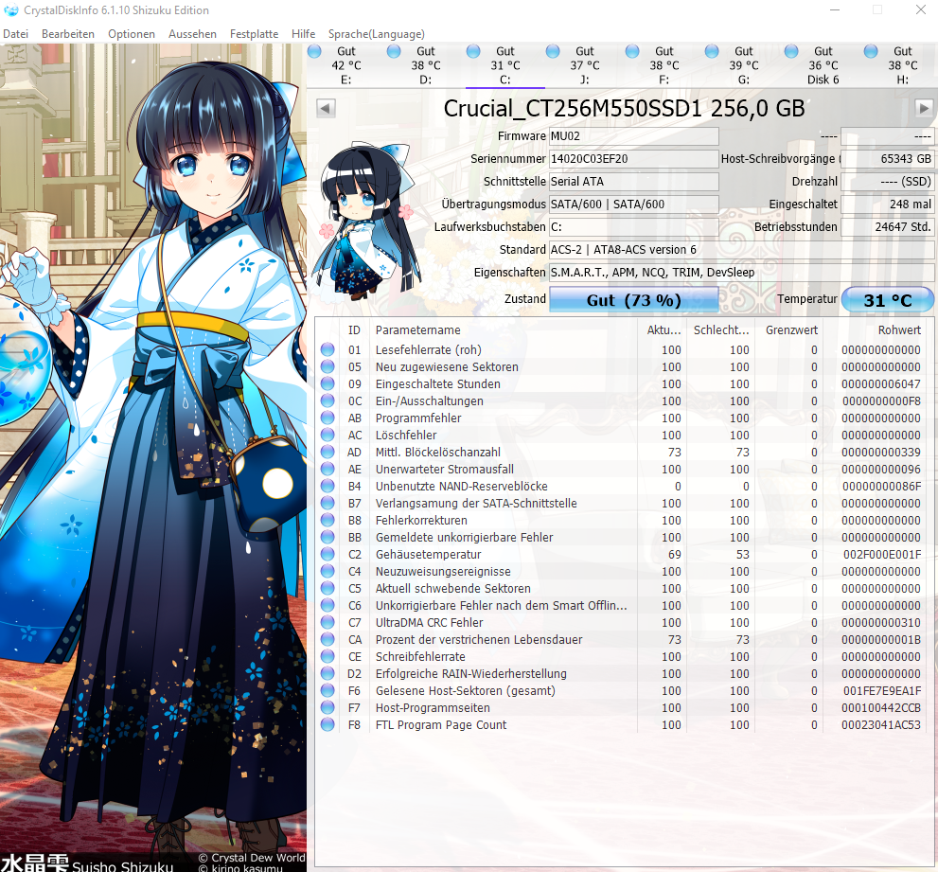The image size is (938, 872).
Task: Click status orb of Mittl. Blöckelöschanzahl row
Action: (327, 452)
